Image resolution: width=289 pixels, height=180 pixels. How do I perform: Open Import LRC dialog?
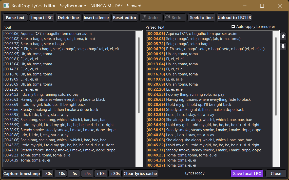pos(42,18)
